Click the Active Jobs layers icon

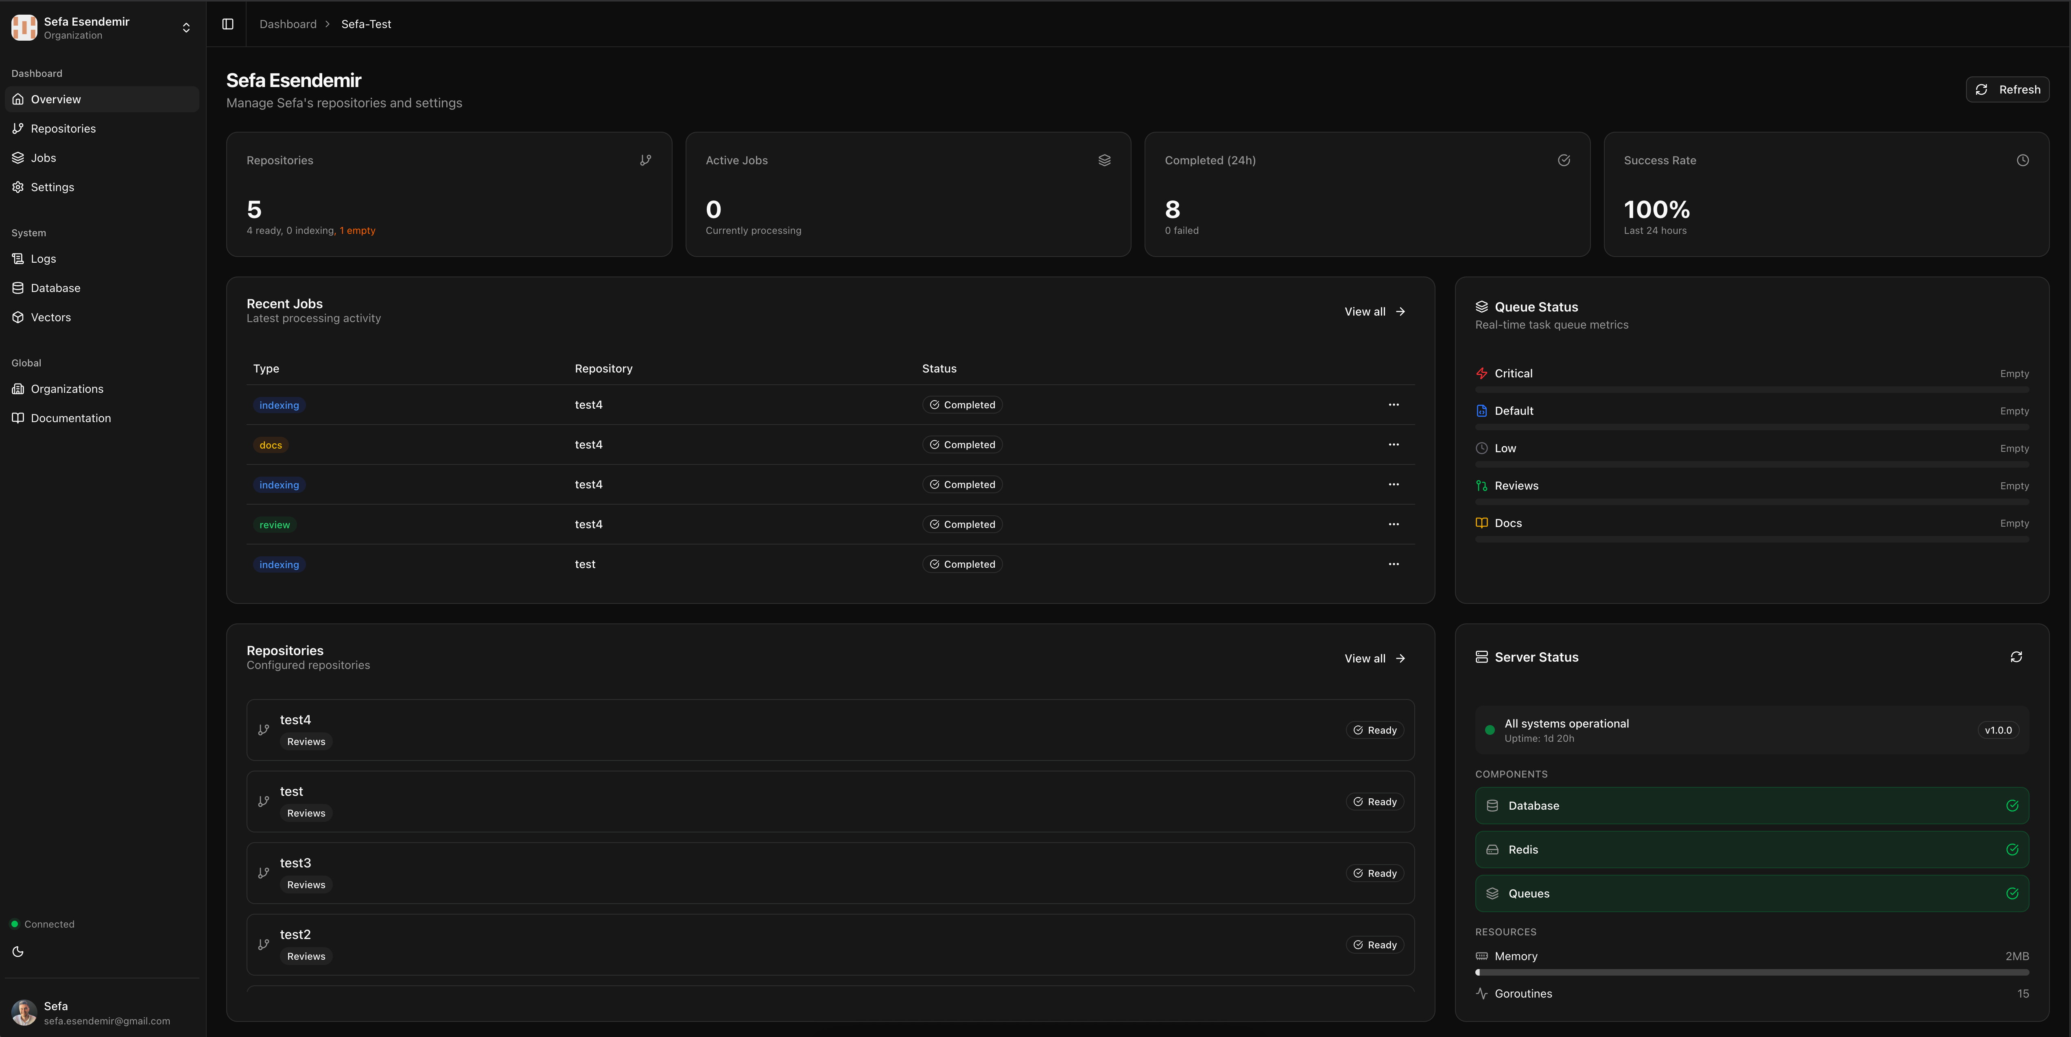(1104, 161)
